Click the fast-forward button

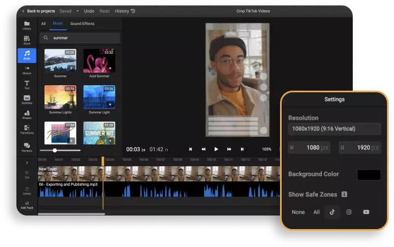pyautogui.click(x=229, y=149)
